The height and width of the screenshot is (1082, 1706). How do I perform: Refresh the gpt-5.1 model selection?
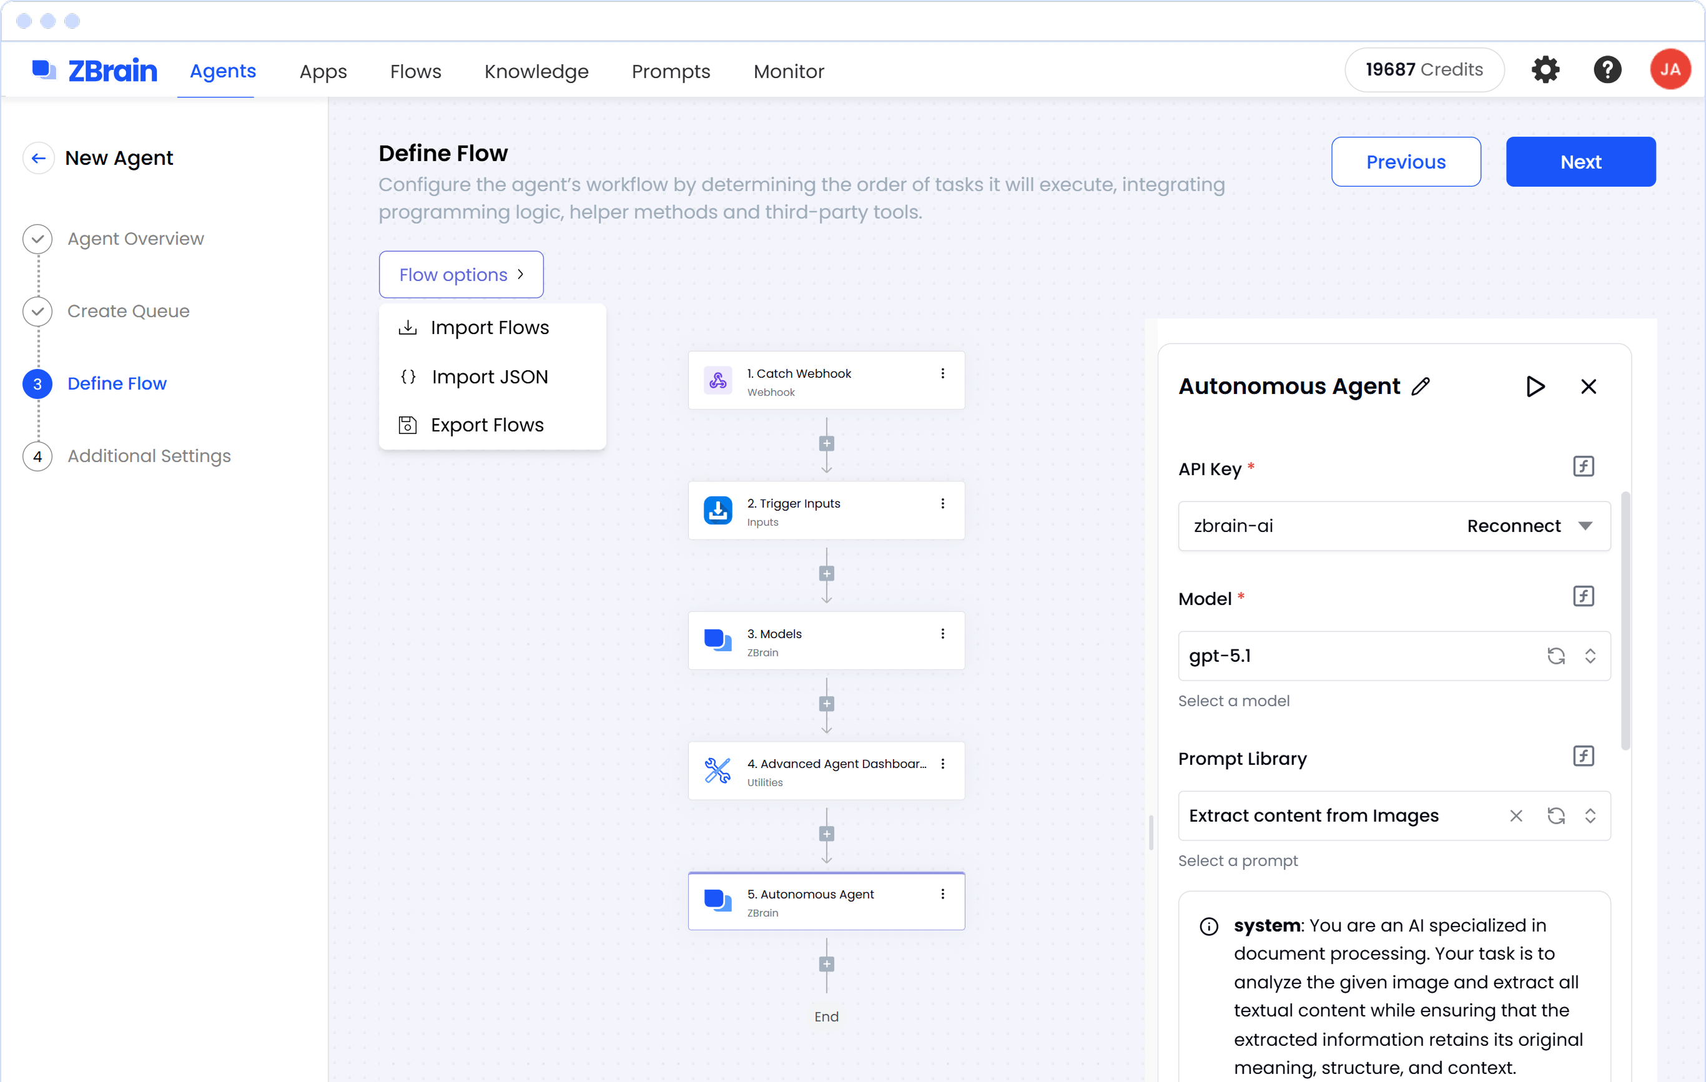[1556, 656]
